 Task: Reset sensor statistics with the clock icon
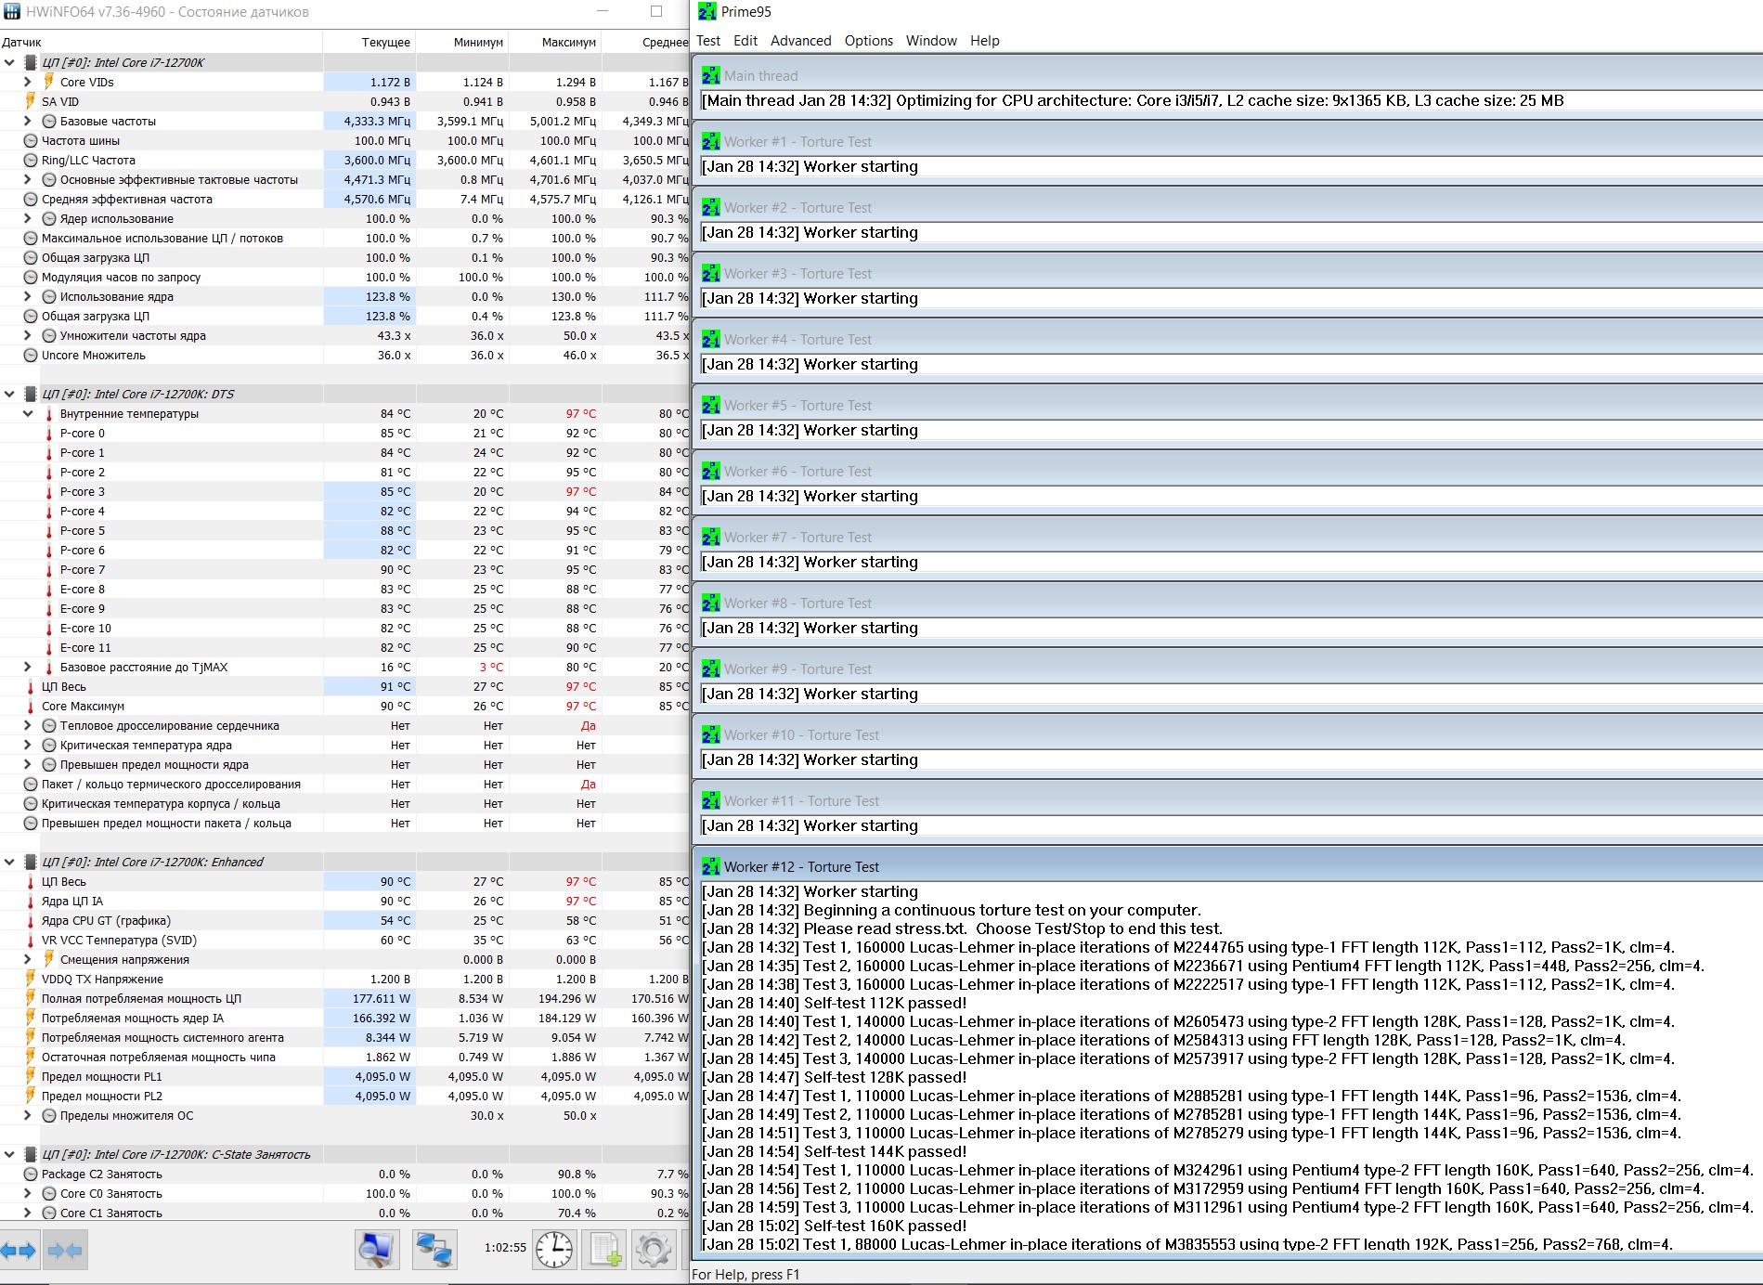coord(554,1250)
